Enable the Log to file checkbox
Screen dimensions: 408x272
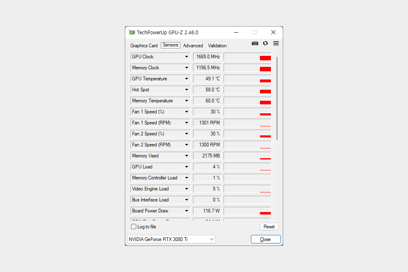coord(133,226)
